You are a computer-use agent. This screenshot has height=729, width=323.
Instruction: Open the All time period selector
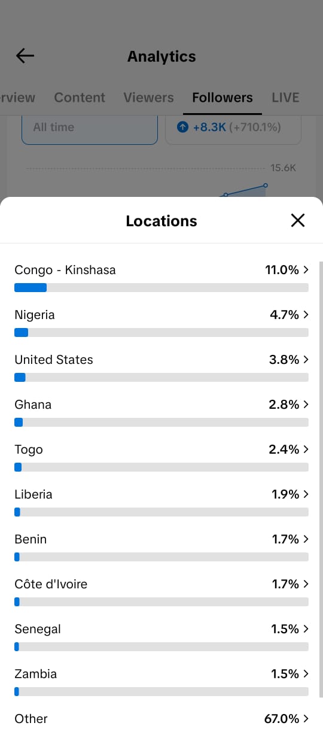(x=90, y=127)
